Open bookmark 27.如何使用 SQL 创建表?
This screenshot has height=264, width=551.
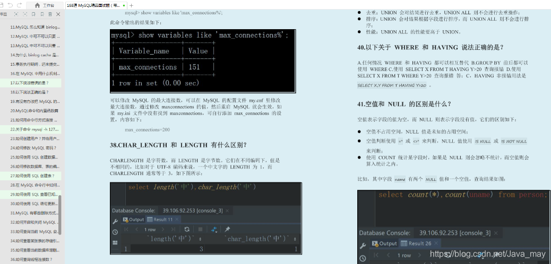tap(31, 175)
